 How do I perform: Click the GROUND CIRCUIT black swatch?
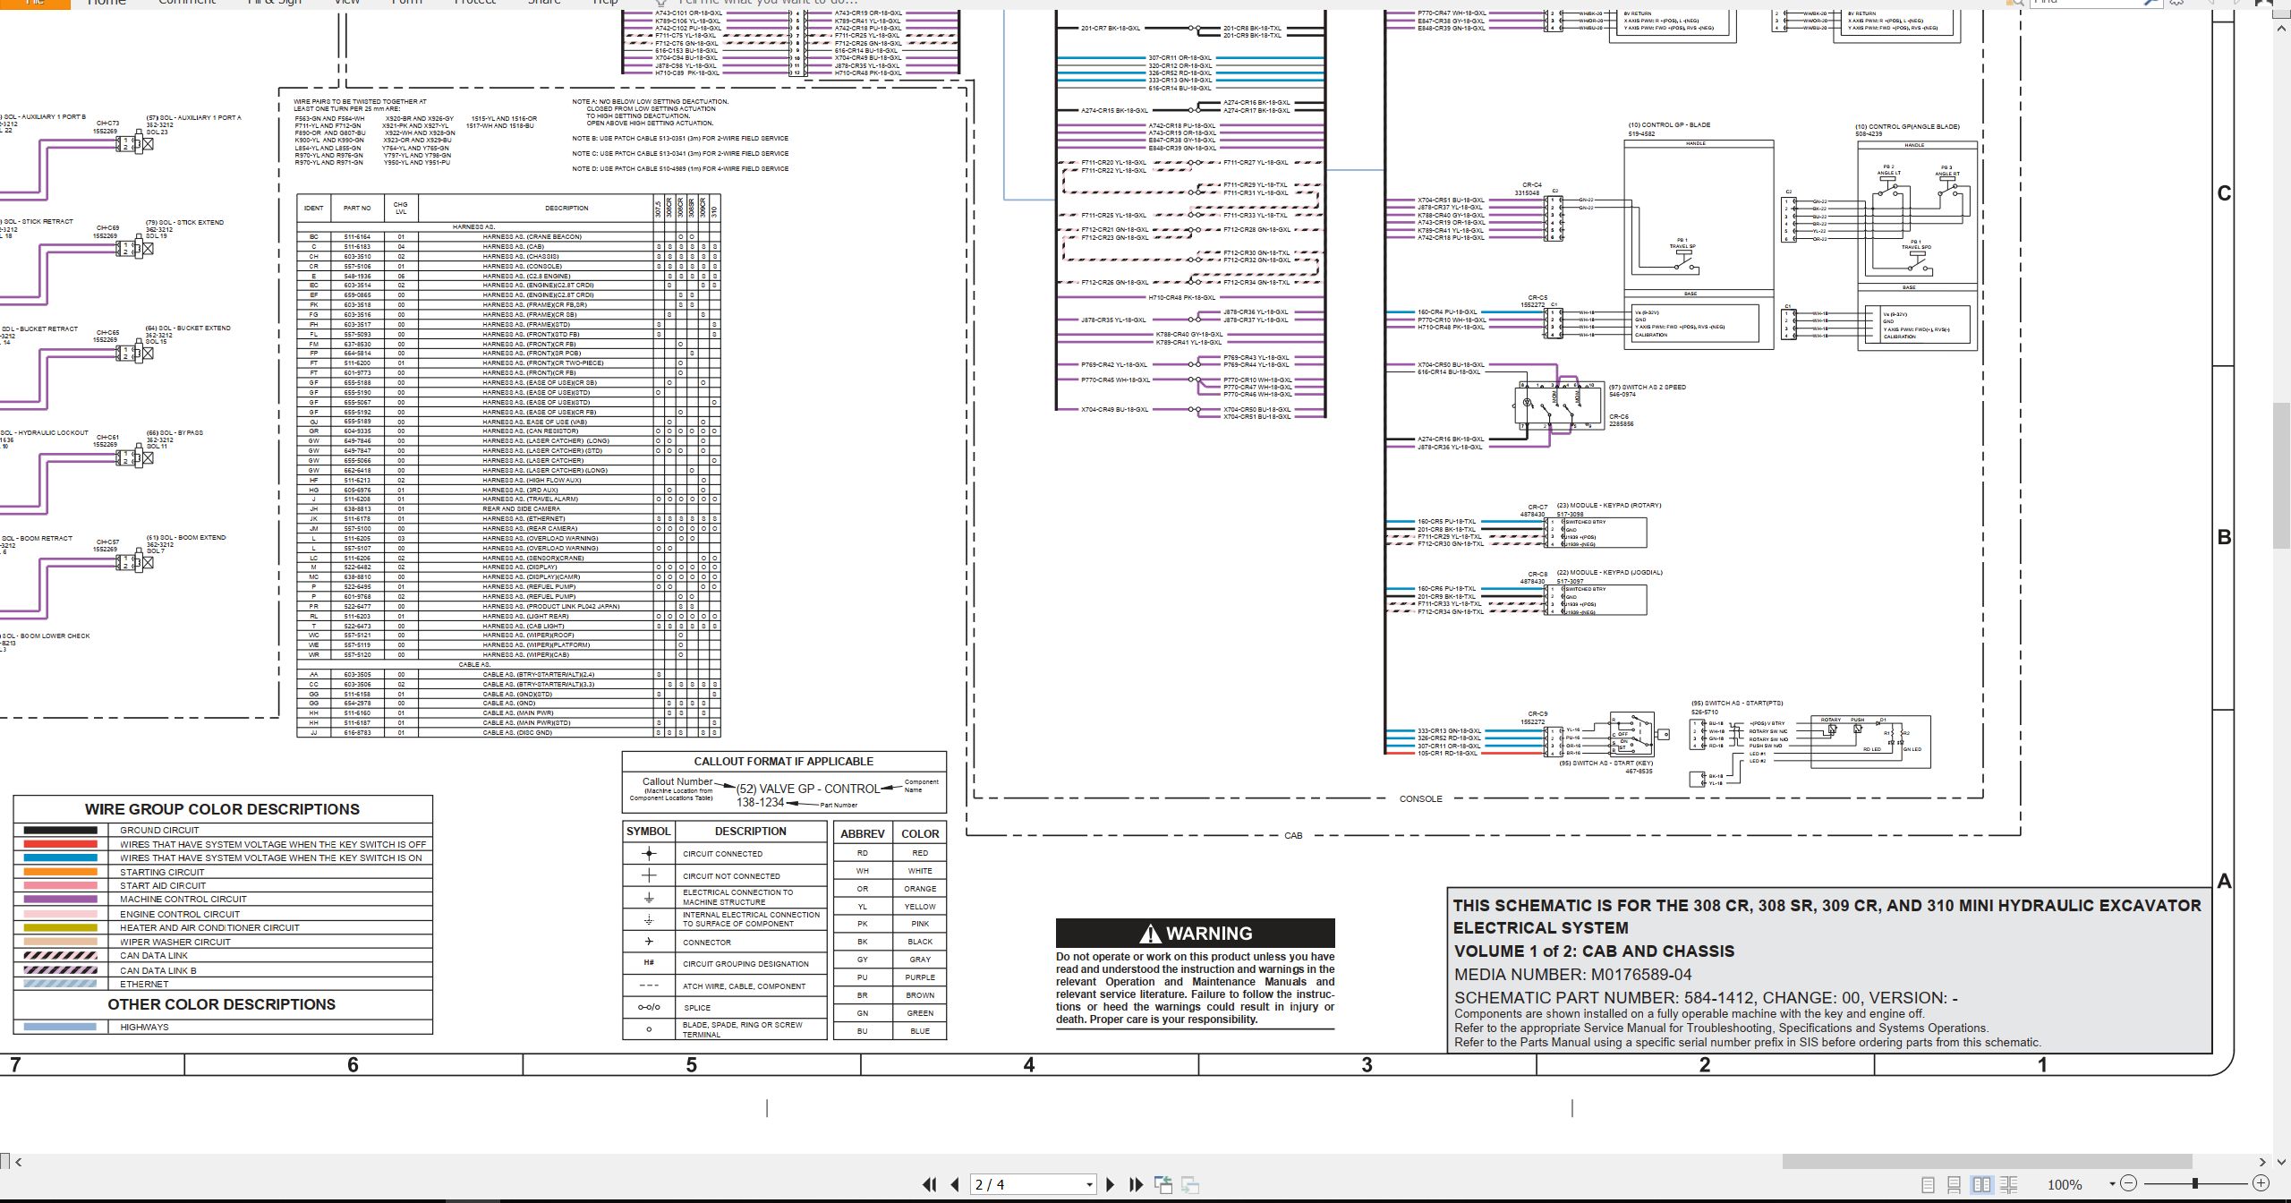click(60, 830)
